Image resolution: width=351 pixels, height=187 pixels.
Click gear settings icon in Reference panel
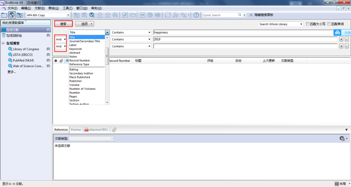click(342, 139)
